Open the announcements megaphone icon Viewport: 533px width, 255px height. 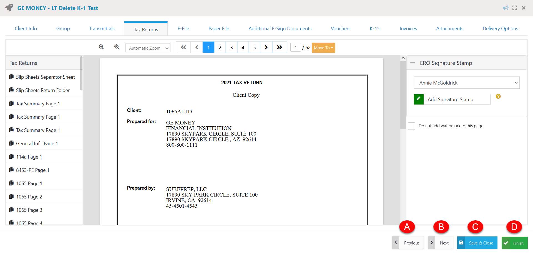point(506,8)
